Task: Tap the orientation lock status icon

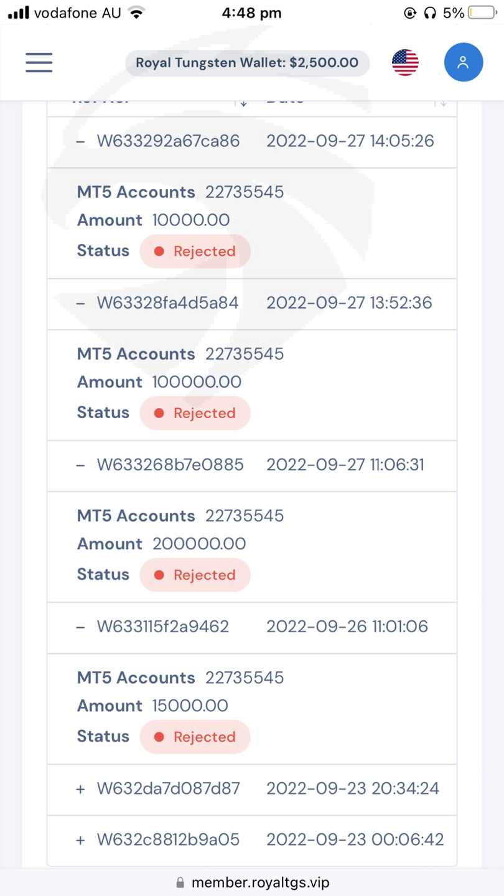Action: [410, 13]
